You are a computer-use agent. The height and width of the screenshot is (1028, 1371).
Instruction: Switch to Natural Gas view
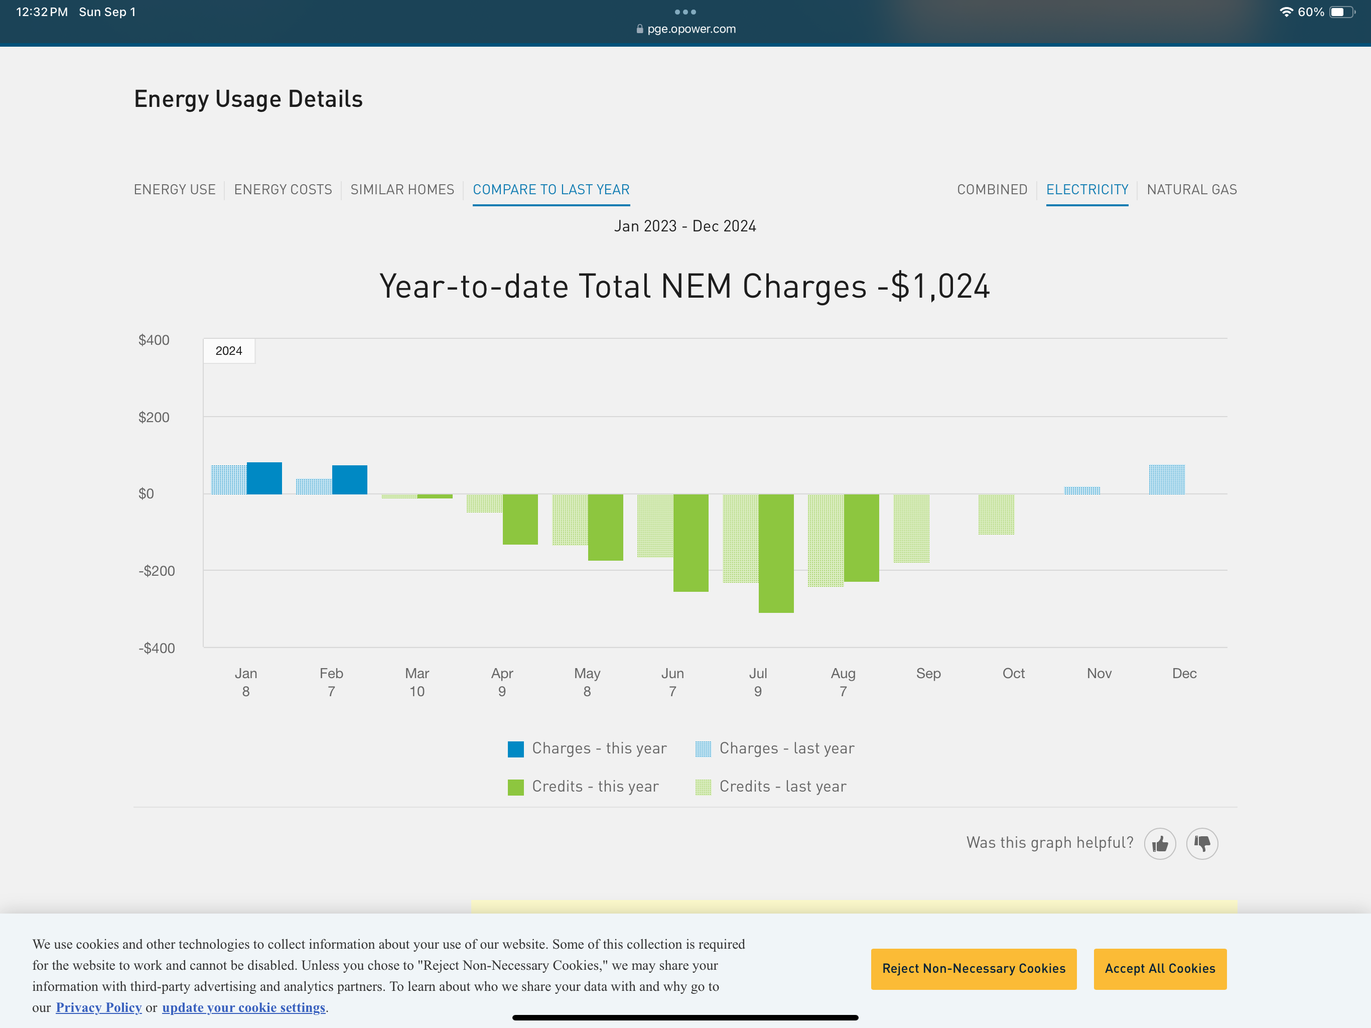coord(1191,190)
